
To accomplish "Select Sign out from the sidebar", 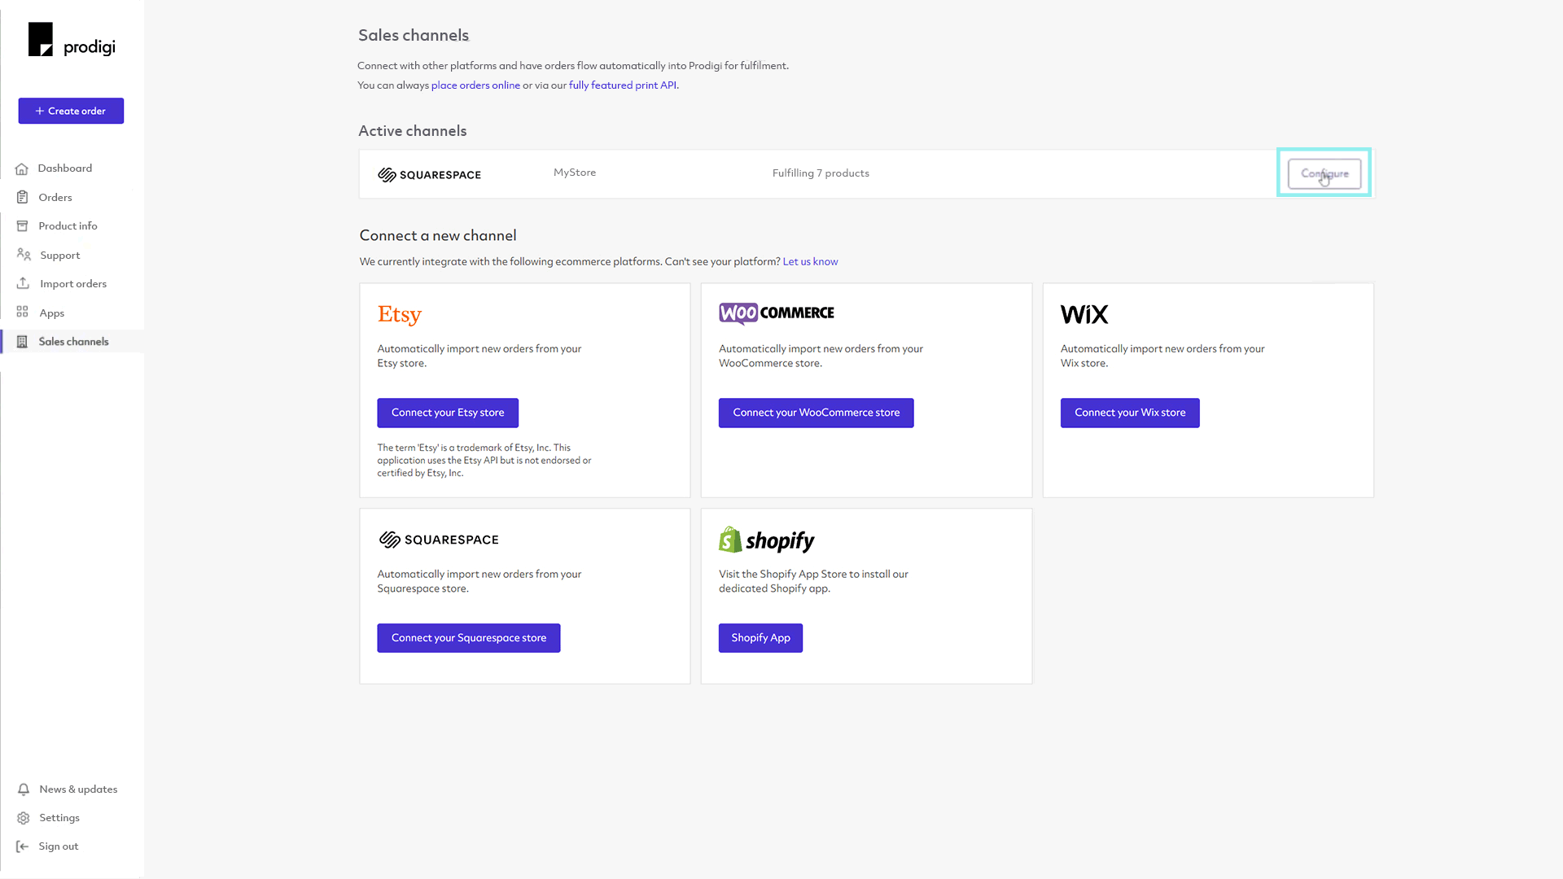I will pos(58,846).
